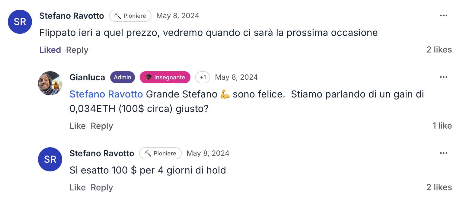Open three-dots menu on first comment
This screenshot has width=466, height=204.
443,16
